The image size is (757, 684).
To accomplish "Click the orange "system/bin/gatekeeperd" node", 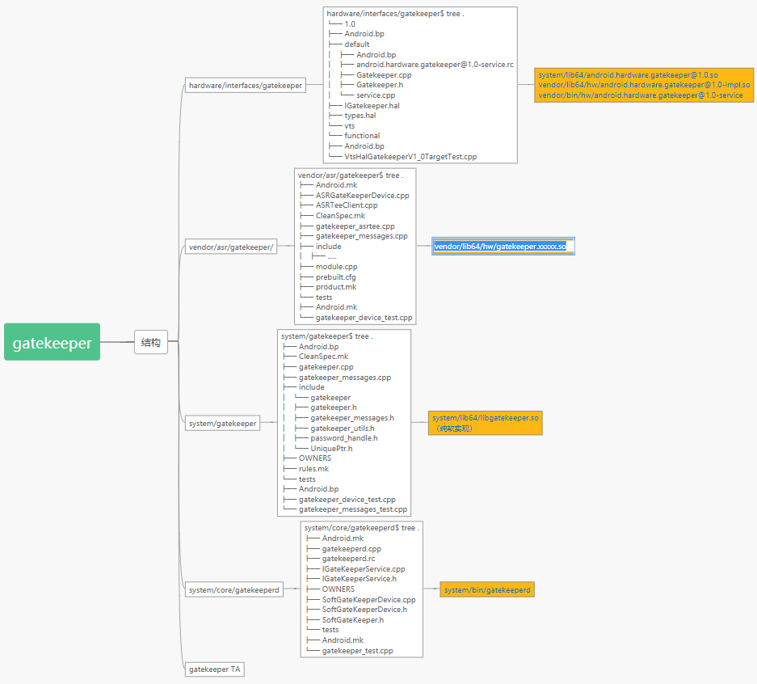I will (486, 589).
